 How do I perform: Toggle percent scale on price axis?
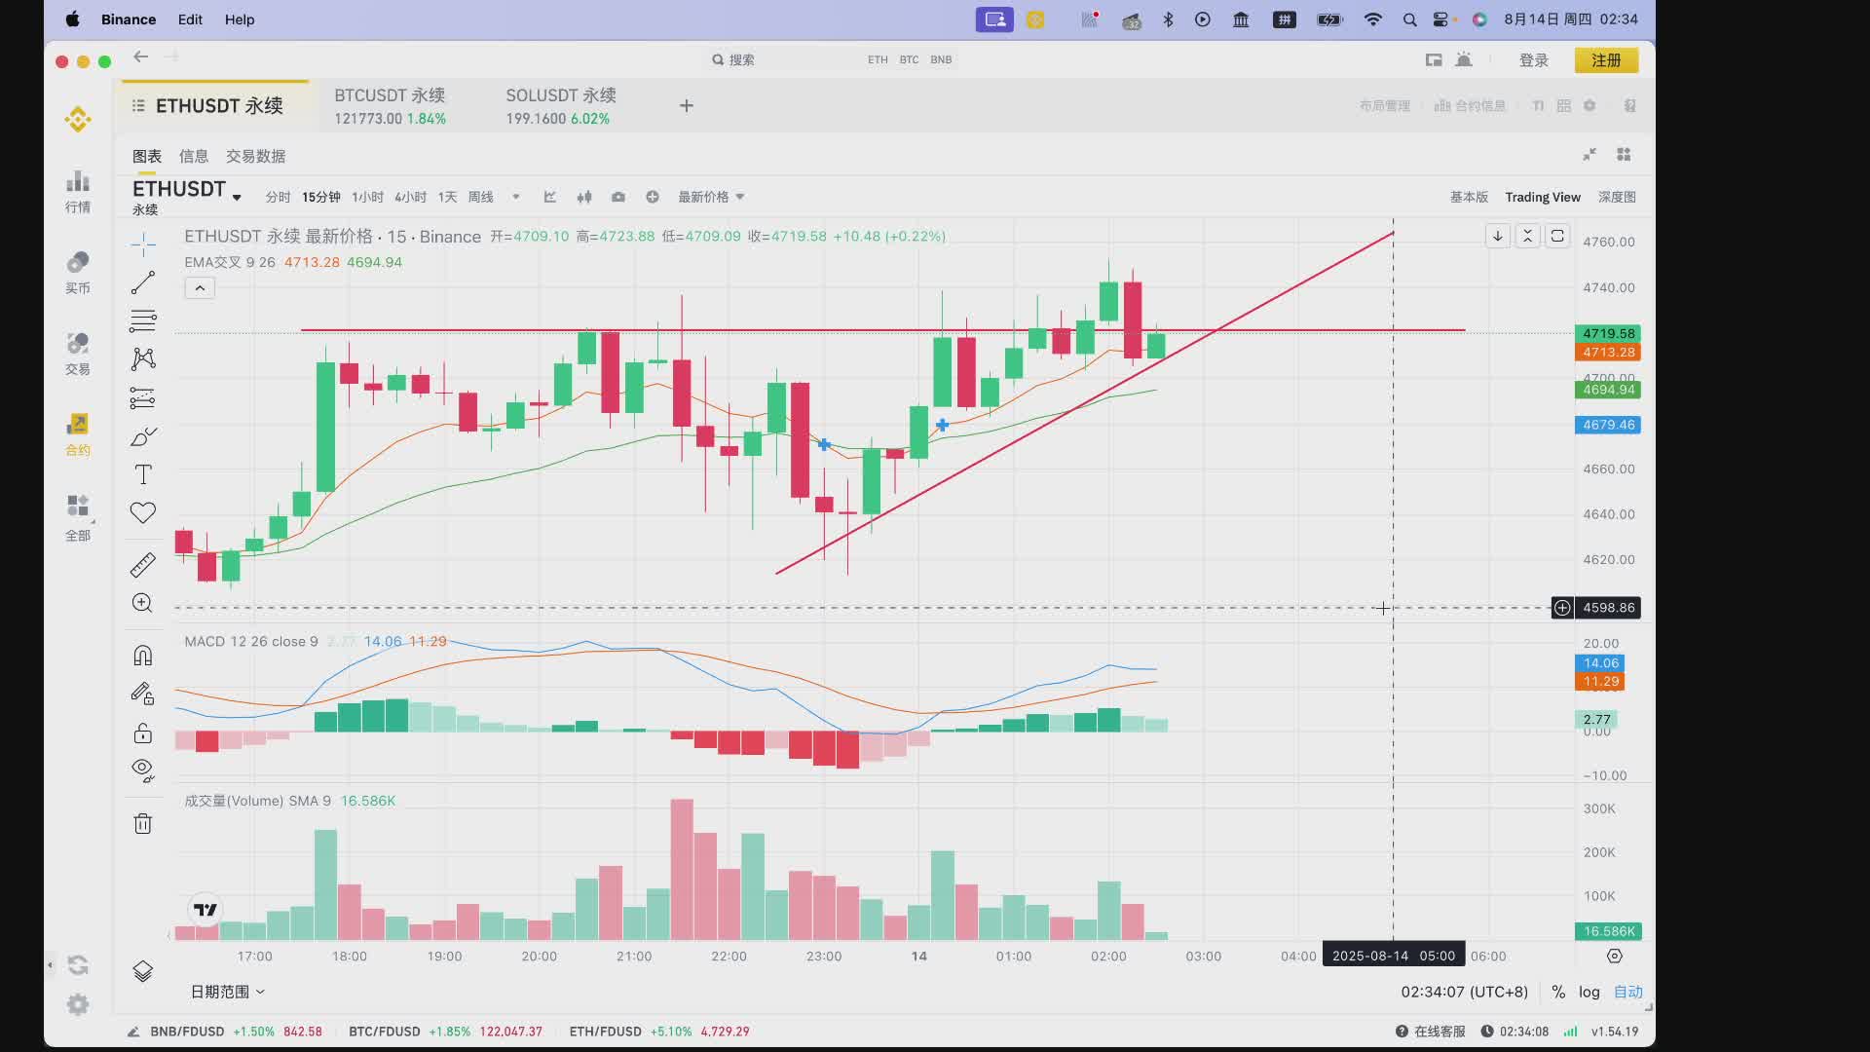tap(1558, 992)
